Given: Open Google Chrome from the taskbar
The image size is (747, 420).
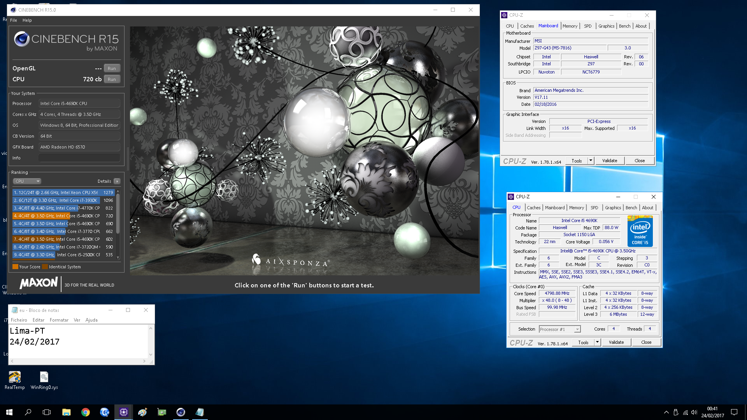Looking at the screenshot, I should click(x=86, y=412).
